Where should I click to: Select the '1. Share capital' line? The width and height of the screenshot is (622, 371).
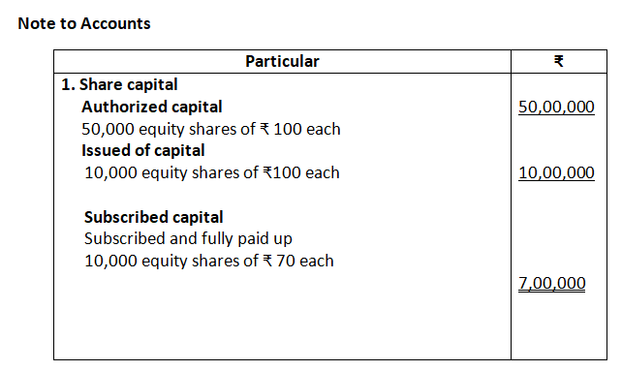pyautogui.click(x=119, y=84)
